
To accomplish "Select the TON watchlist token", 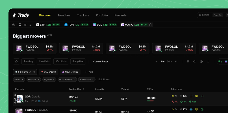I will [x=77, y=25].
